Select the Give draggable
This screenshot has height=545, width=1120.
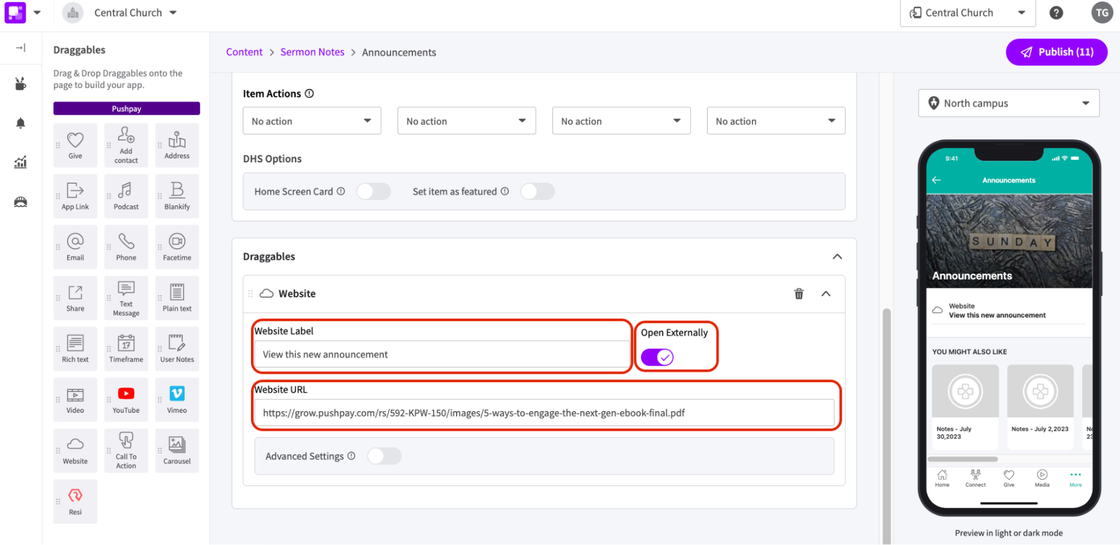coord(75,145)
